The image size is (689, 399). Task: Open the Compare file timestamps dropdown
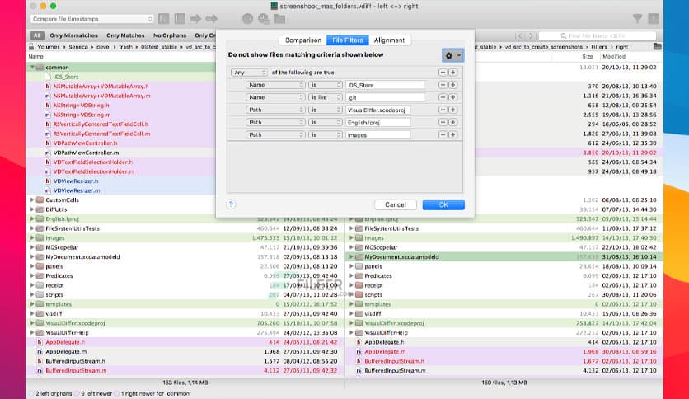[91, 19]
